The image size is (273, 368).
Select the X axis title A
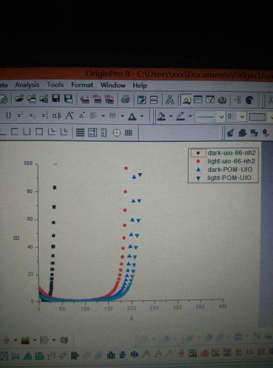[131, 319]
